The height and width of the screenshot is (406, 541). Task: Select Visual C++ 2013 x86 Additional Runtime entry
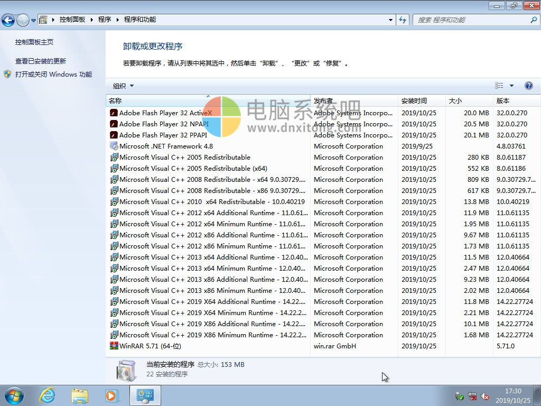click(323, 279)
